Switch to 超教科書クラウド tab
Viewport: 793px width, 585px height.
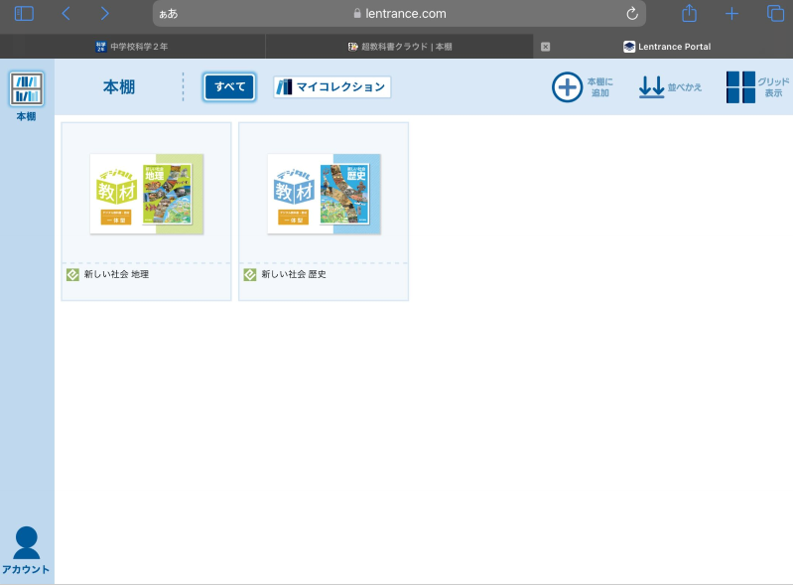[x=400, y=47]
